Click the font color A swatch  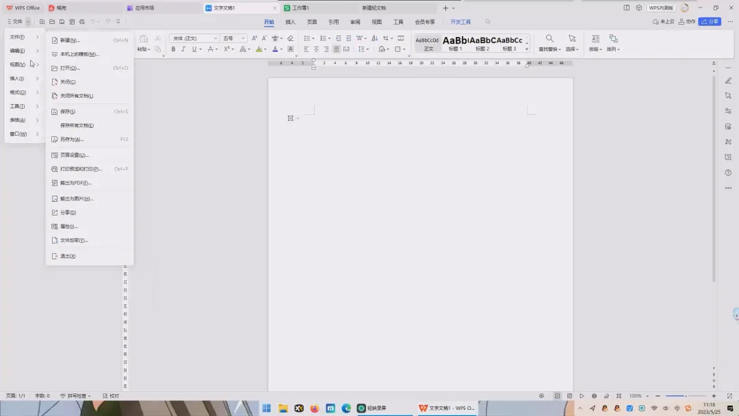click(x=275, y=49)
